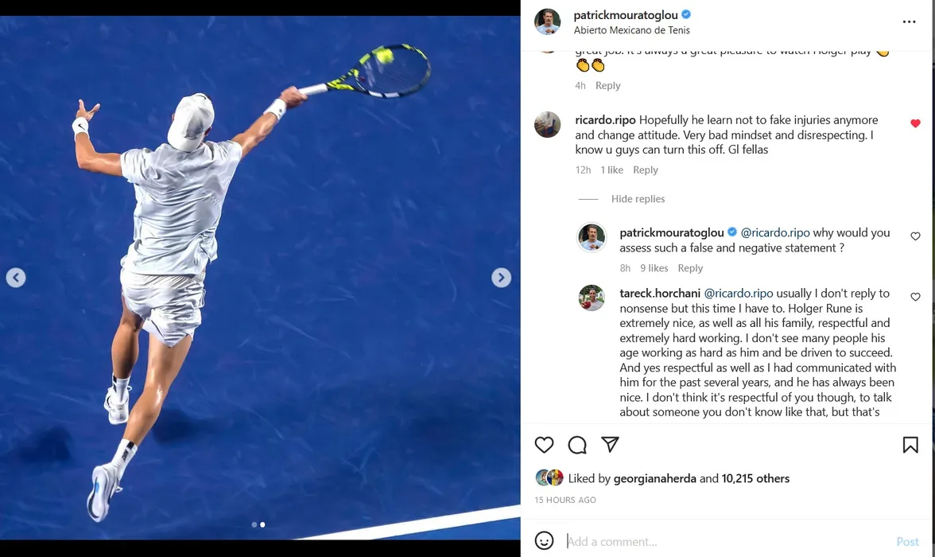Image resolution: width=935 pixels, height=557 pixels.
Task: Reply to patrickmouratoglou's 8h comment
Action: coord(690,268)
